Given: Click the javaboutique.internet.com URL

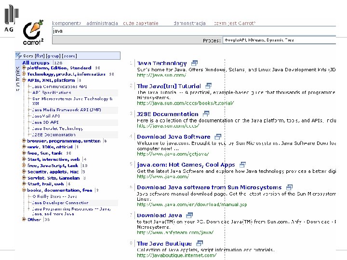Looking at the screenshot, I should pos(176,255).
